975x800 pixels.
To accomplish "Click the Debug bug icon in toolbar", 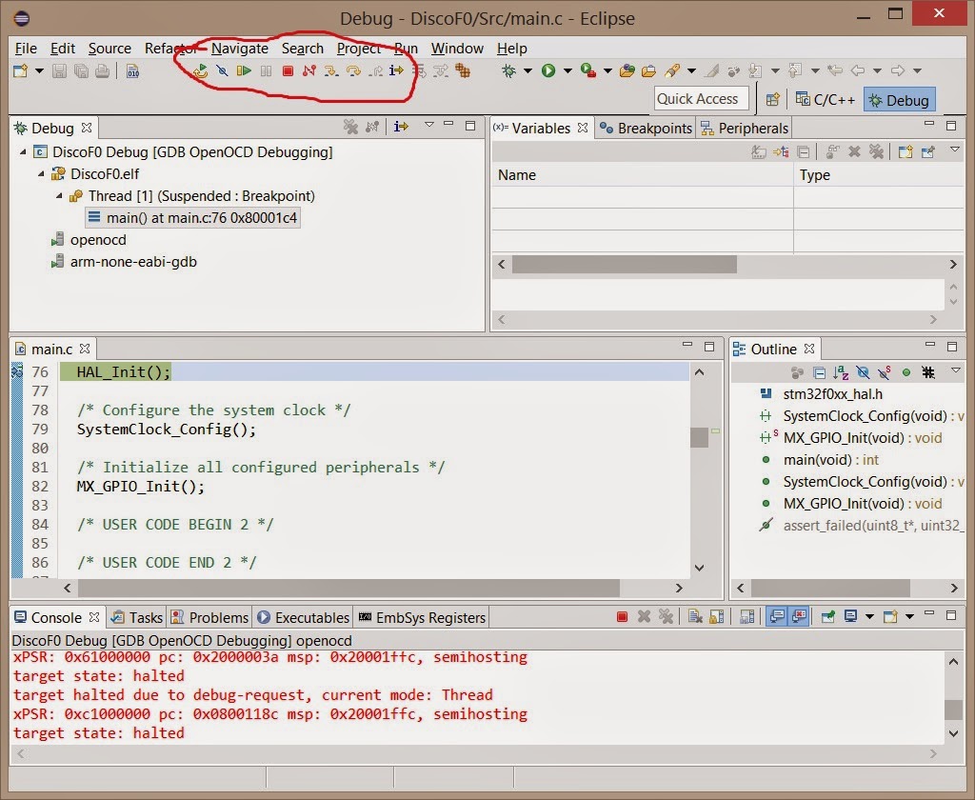I will point(509,70).
